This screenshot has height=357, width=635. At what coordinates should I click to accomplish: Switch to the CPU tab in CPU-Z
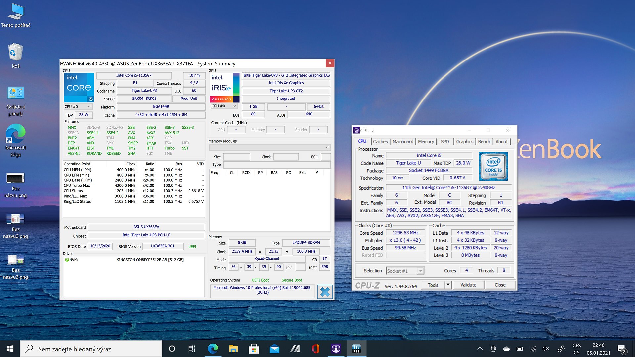(x=362, y=141)
